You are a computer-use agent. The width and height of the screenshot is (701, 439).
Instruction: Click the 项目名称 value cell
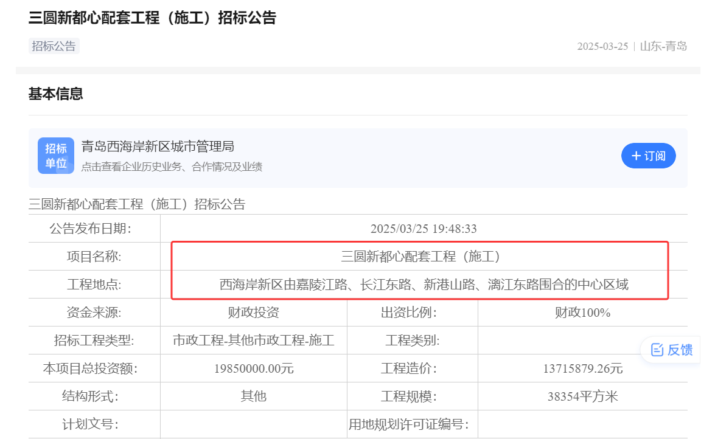click(x=420, y=257)
